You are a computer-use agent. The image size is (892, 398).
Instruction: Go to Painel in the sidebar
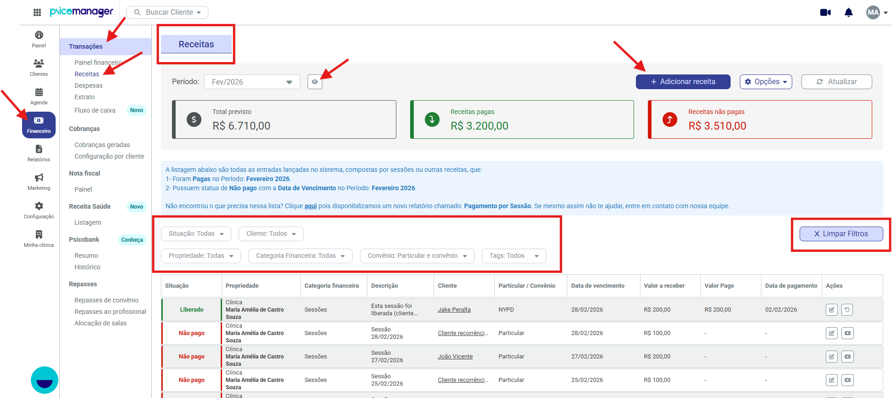[x=39, y=40]
